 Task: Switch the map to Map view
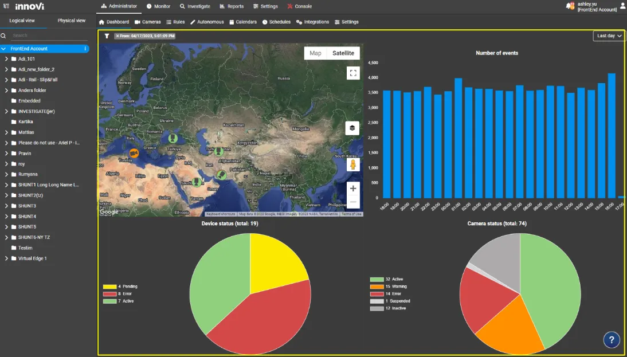point(315,53)
